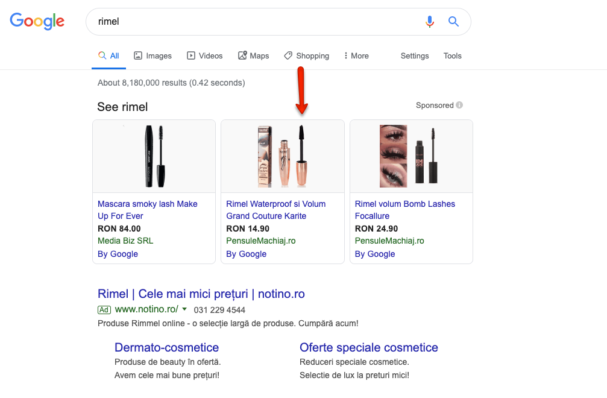Open the Images search tab
The width and height of the screenshot is (607, 398).
(x=153, y=55)
